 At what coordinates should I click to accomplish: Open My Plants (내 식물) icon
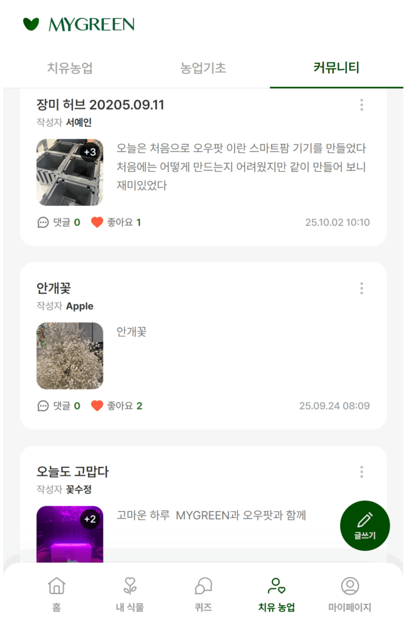click(130, 586)
